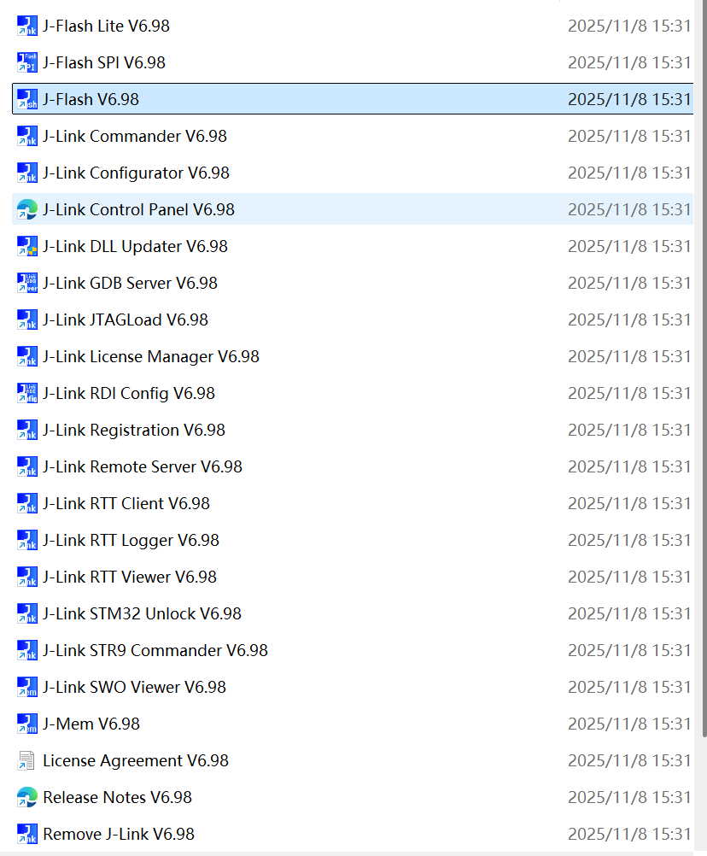Select the name J-Link SWO Viewer V6.98
Viewport: 707px width, 856px height.
pos(134,688)
